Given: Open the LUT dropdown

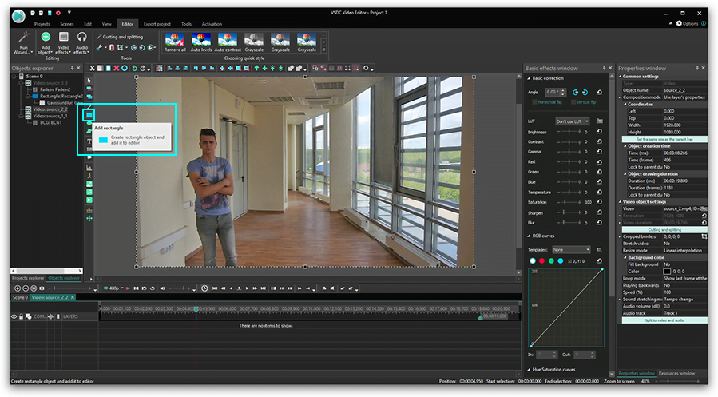Looking at the screenshot, I should click(573, 121).
